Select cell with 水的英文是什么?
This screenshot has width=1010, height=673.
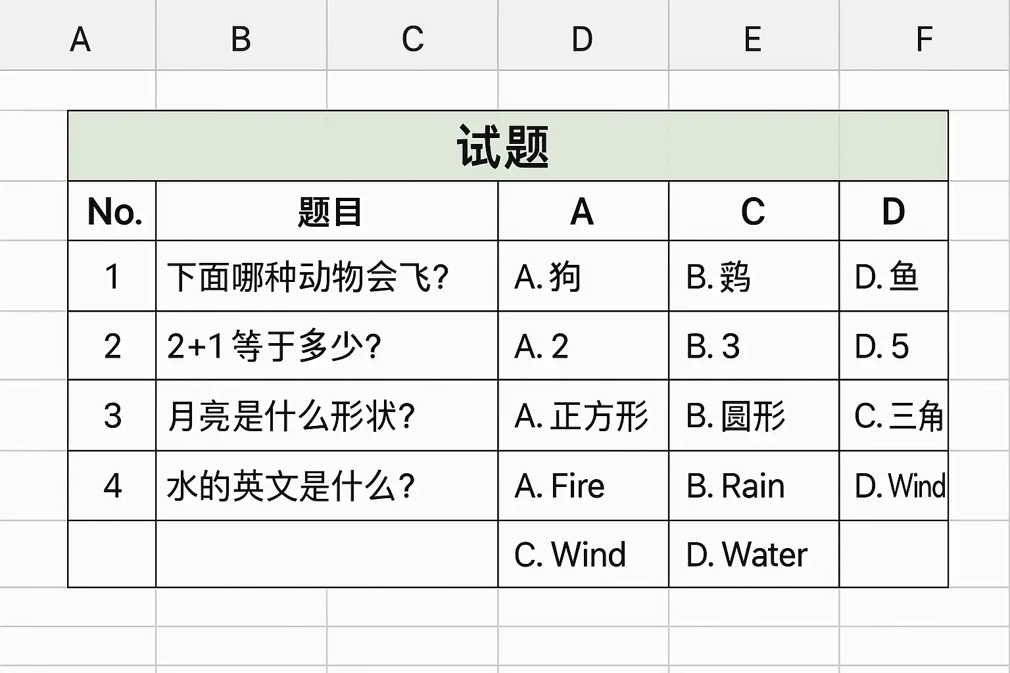(x=327, y=486)
